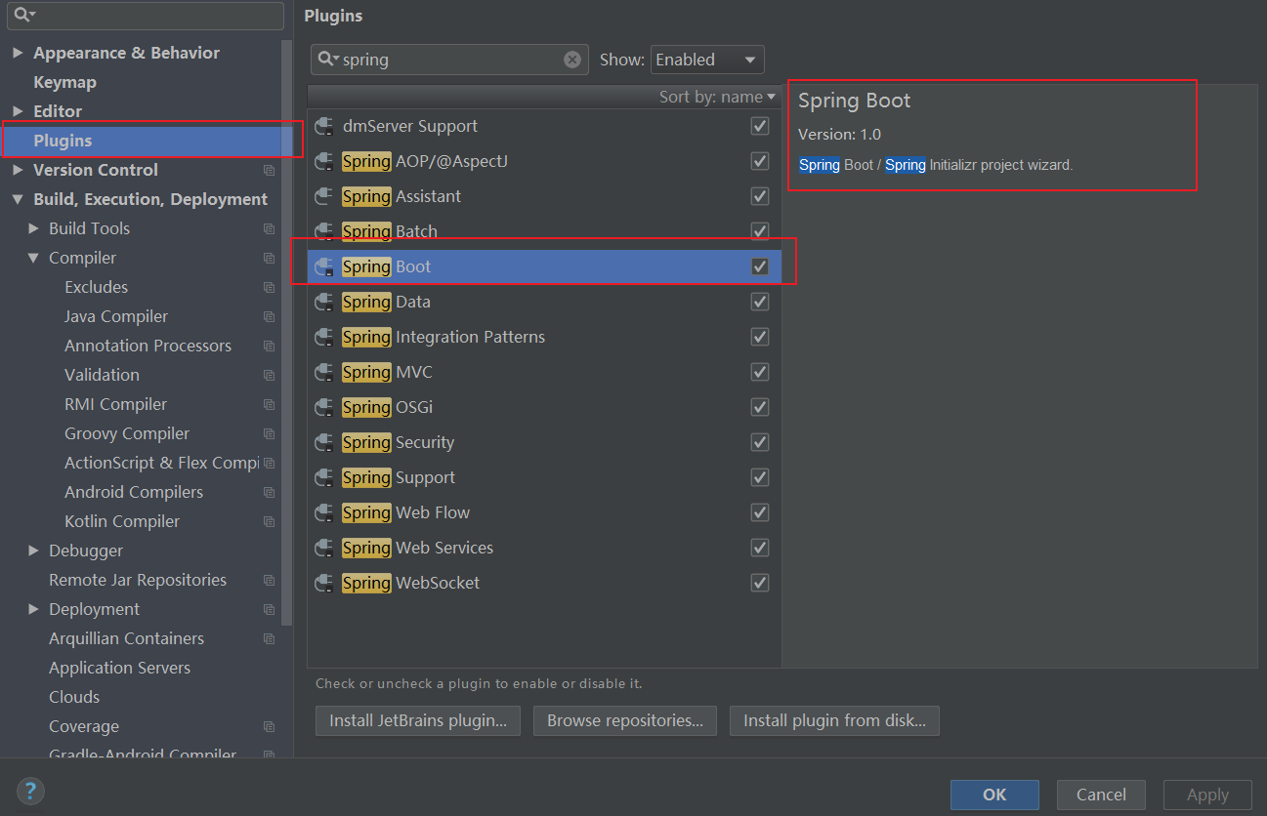1267x816 pixels.
Task: Click the project-level icon beside Java Compiler
Action: click(269, 316)
